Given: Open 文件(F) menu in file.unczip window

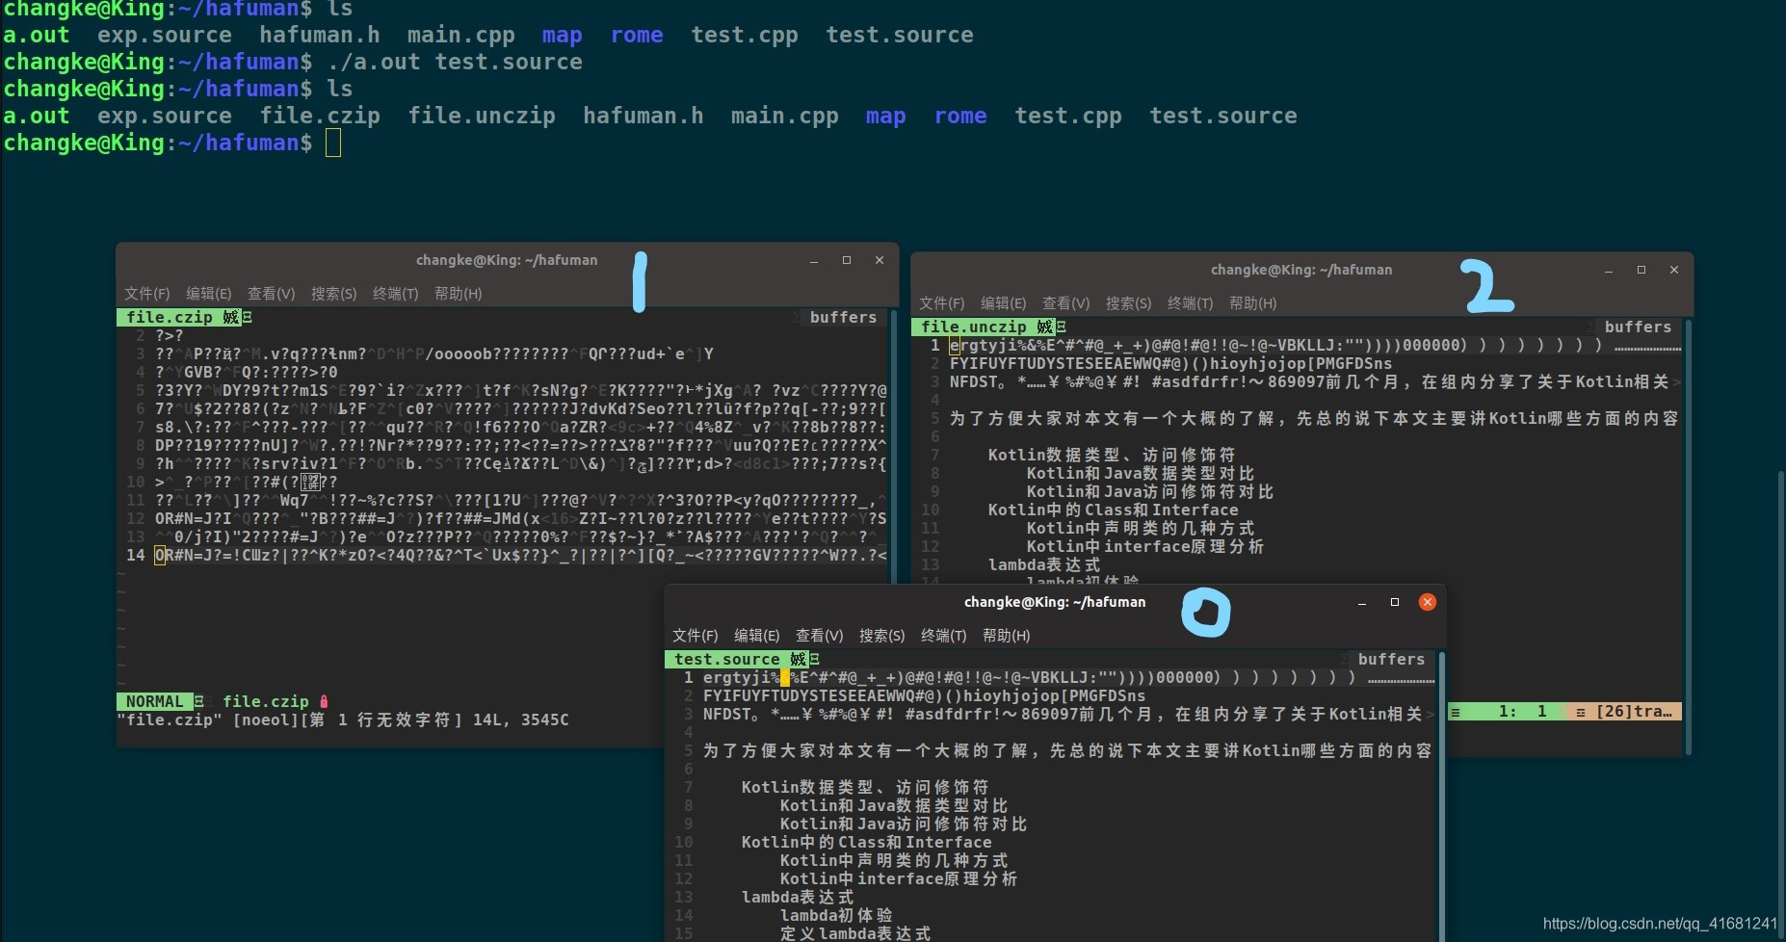Looking at the screenshot, I should 941,303.
